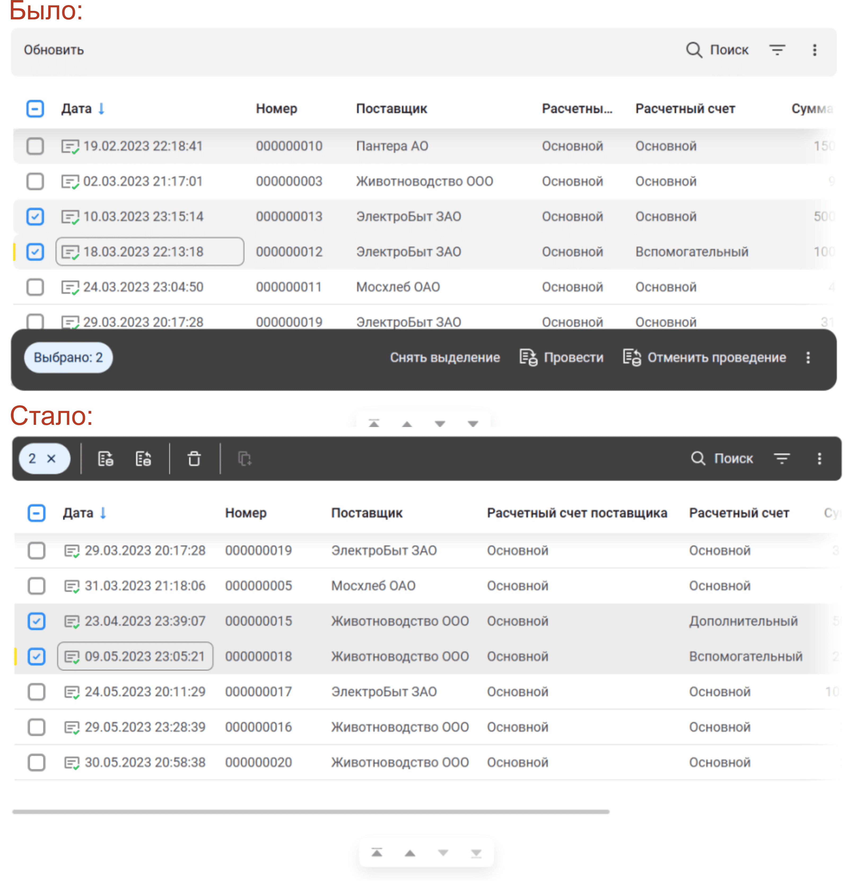This screenshot has width=852, height=881.
Task: Click the trash delete icon
Action: tap(194, 459)
